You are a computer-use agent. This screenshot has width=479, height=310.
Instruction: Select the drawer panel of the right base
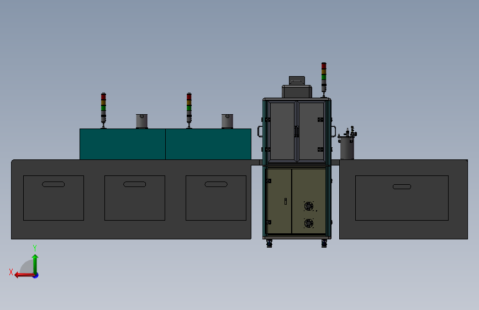tap(402, 197)
